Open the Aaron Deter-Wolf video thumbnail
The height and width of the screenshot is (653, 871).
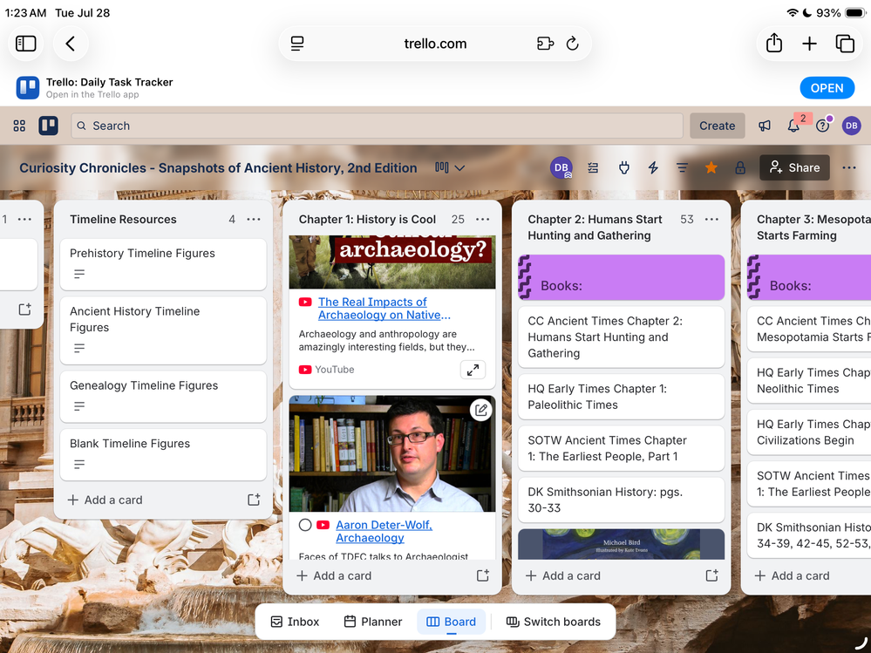click(x=392, y=453)
